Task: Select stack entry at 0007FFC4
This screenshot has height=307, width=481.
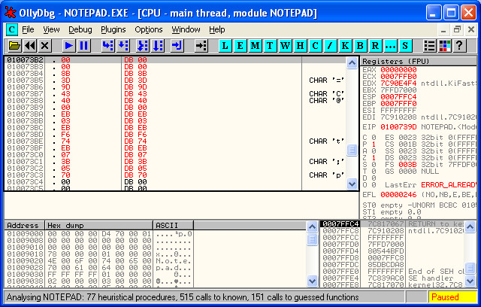Action: (x=392, y=223)
